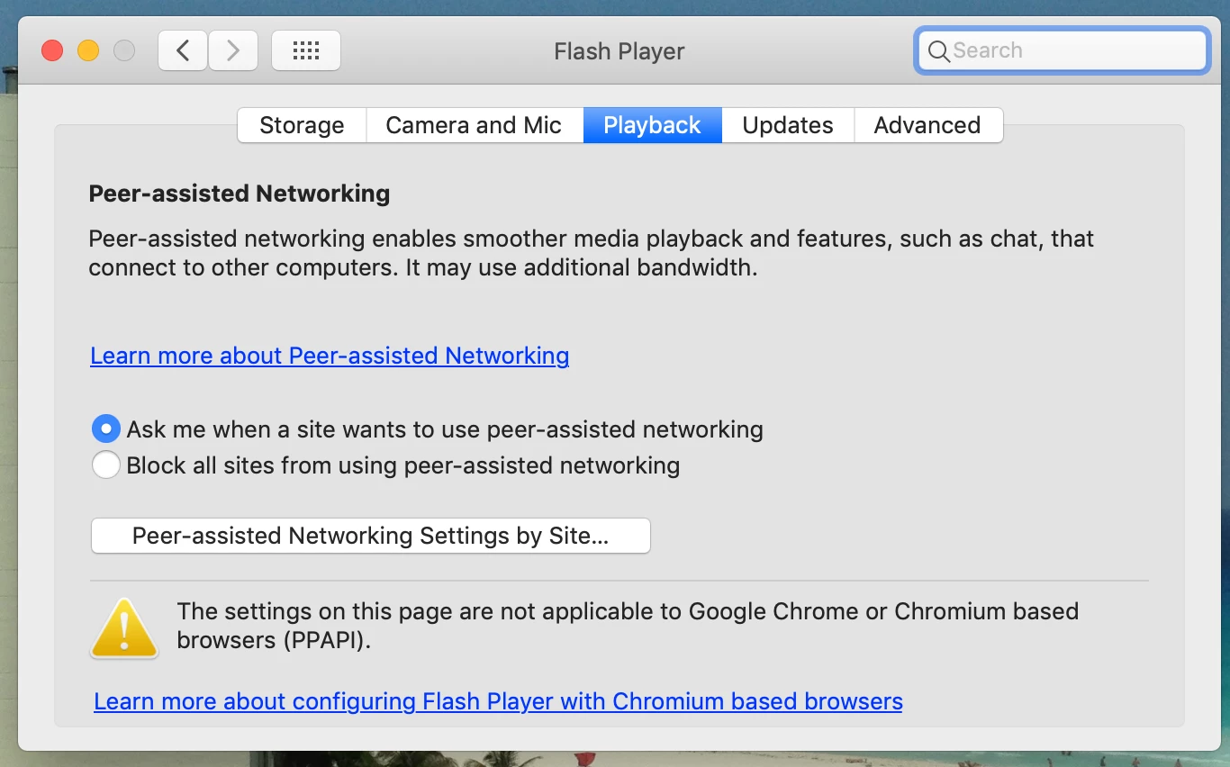Image resolution: width=1230 pixels, height=767 pixels.
Task: Follow the link about configuring Chromium based browsers
Action: click(498, 701)
